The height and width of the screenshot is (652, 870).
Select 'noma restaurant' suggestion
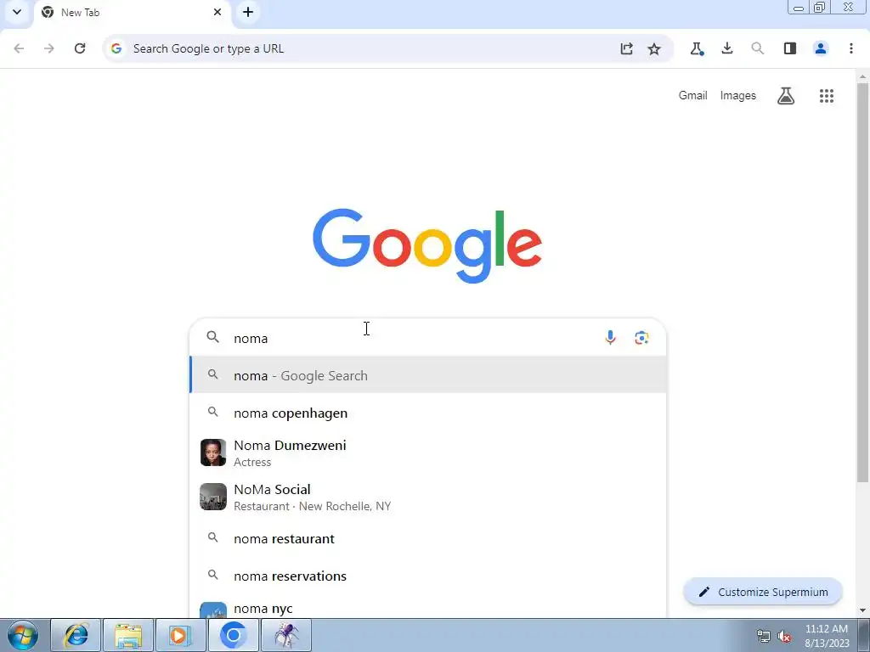(x=428, y=538)
